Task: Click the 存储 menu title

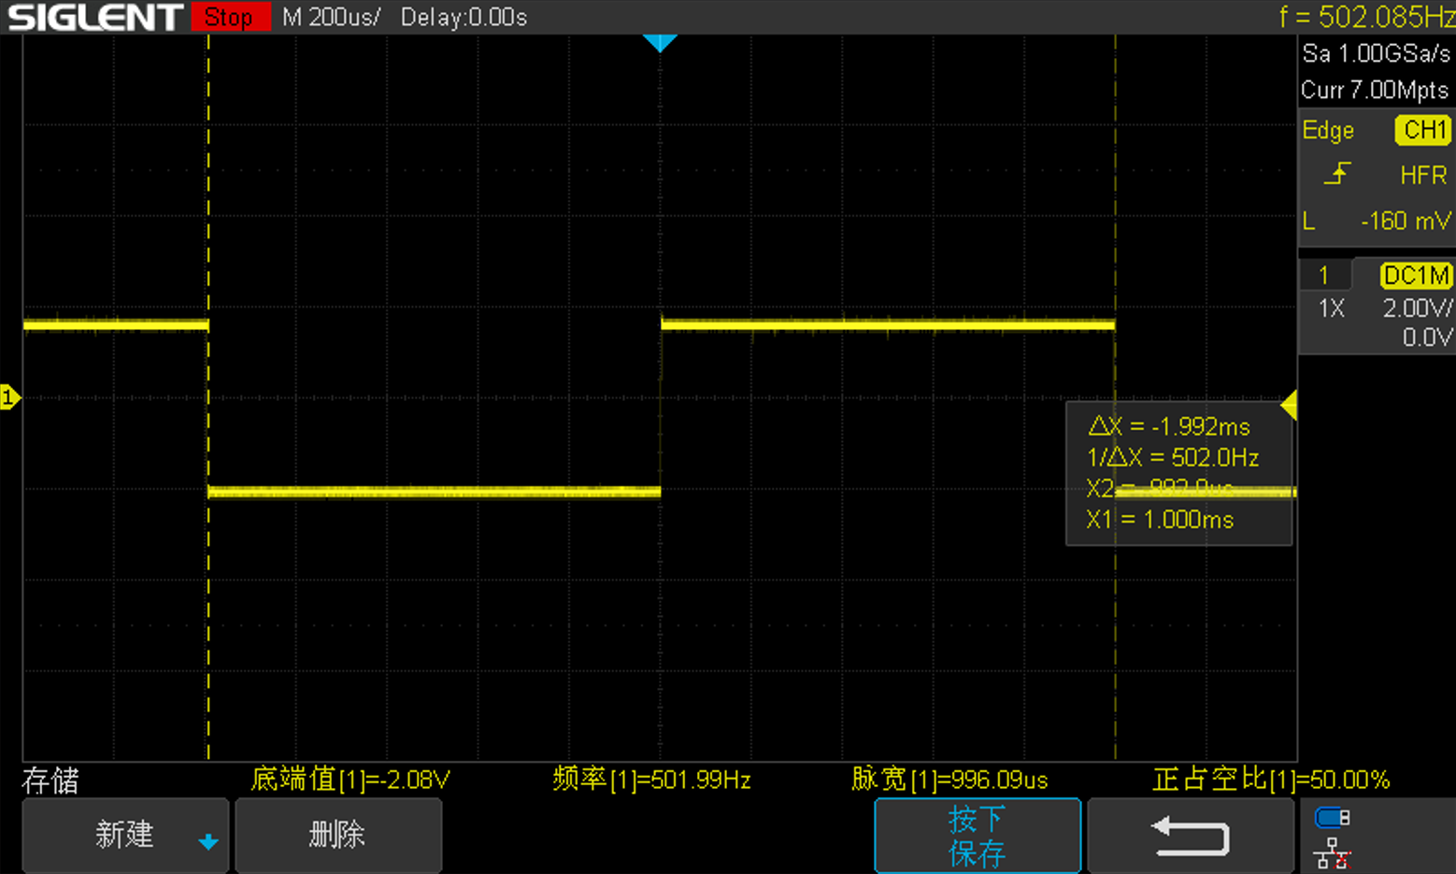Action: [x=50, y=781]
